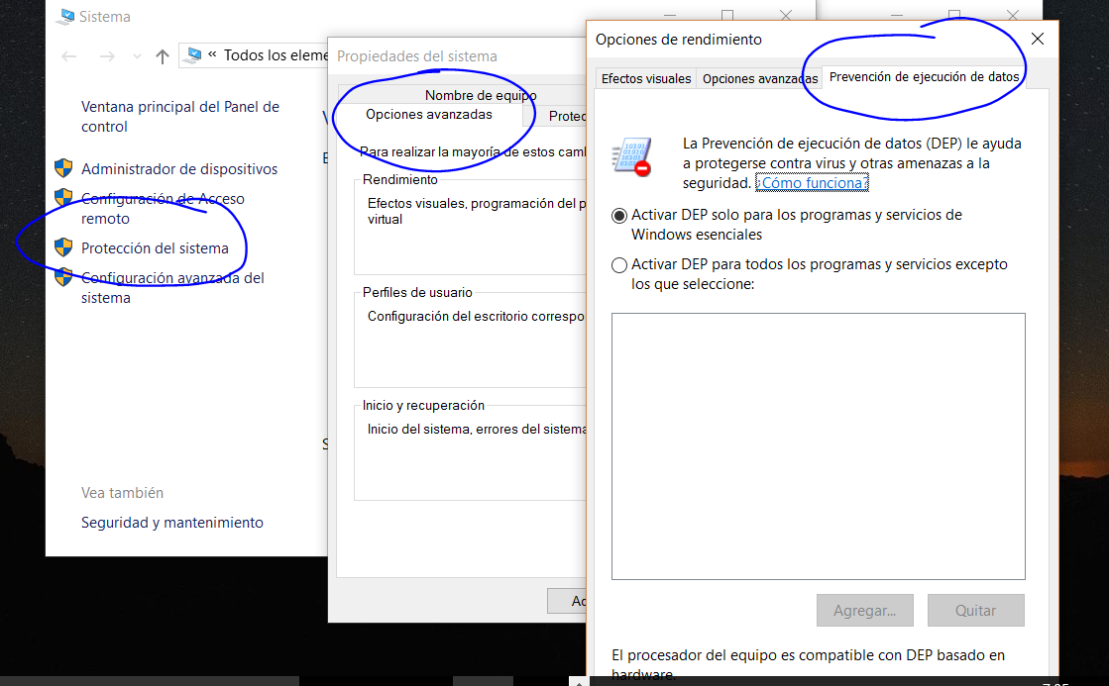Click the shield icon next to Protección del sistema
The image size is (1109, 686).
(63, 247)
